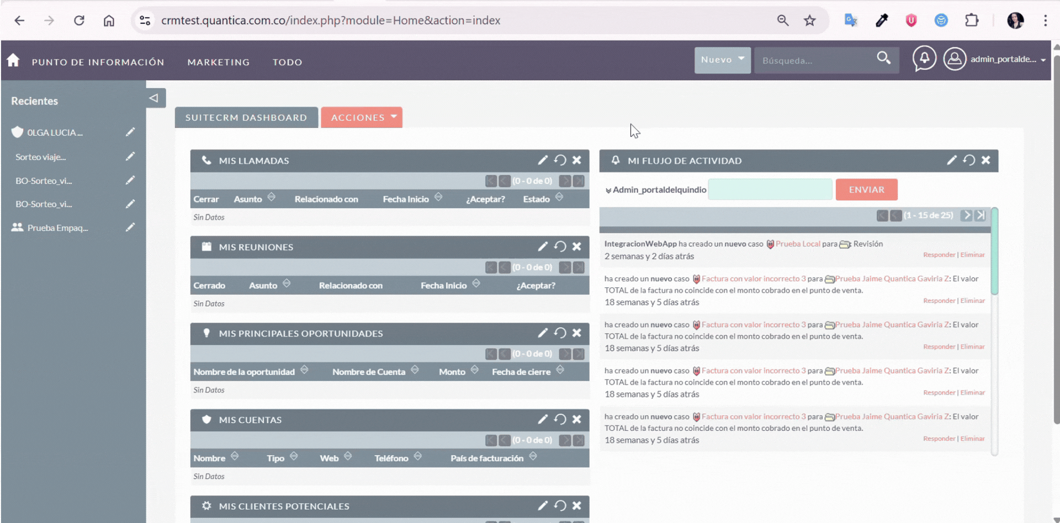The height and width of the screenshot is (523, 1060).
Task: Select the SuiteCRM Dashboard tab
Action: tap(246, 118)
